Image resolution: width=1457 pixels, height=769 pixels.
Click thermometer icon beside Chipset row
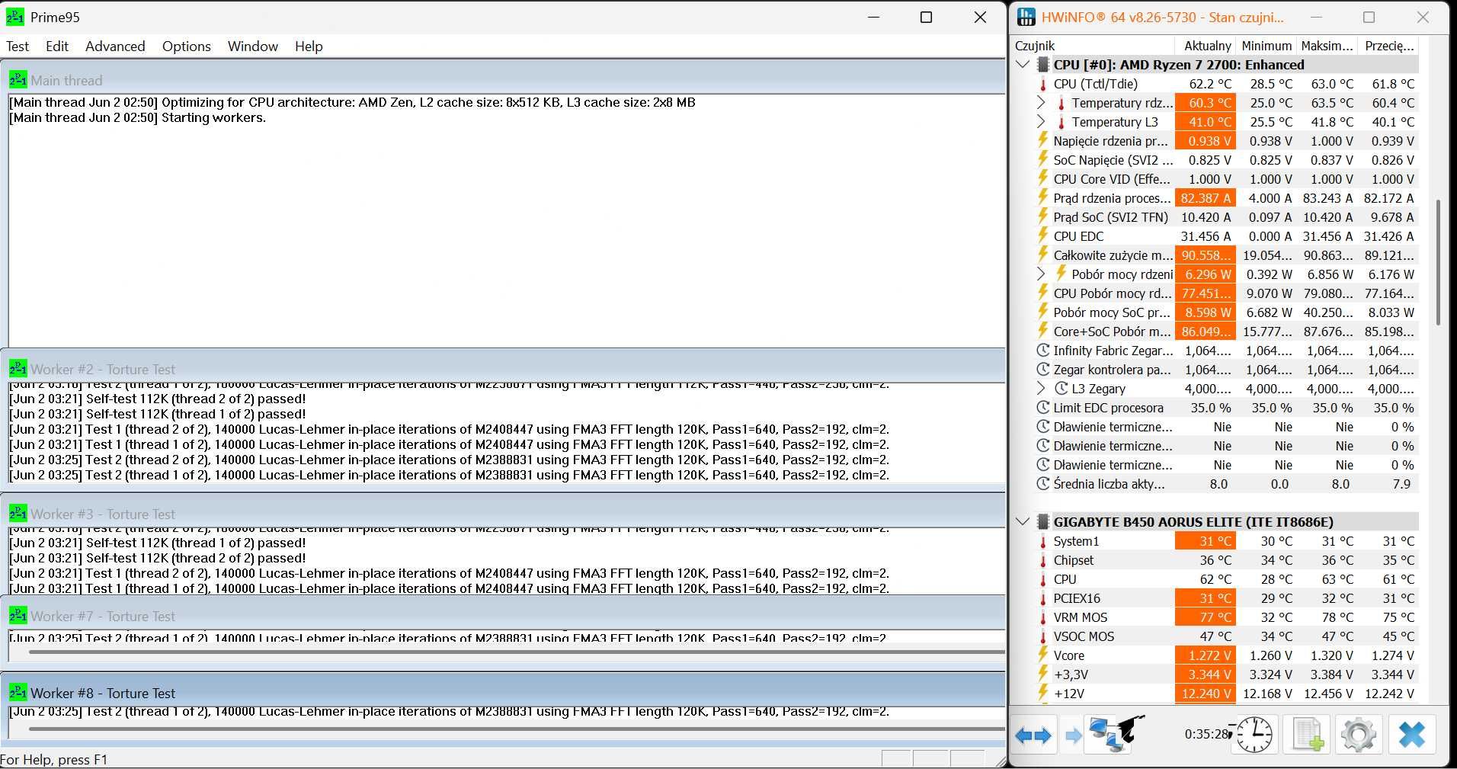(x=1043, y=560)
